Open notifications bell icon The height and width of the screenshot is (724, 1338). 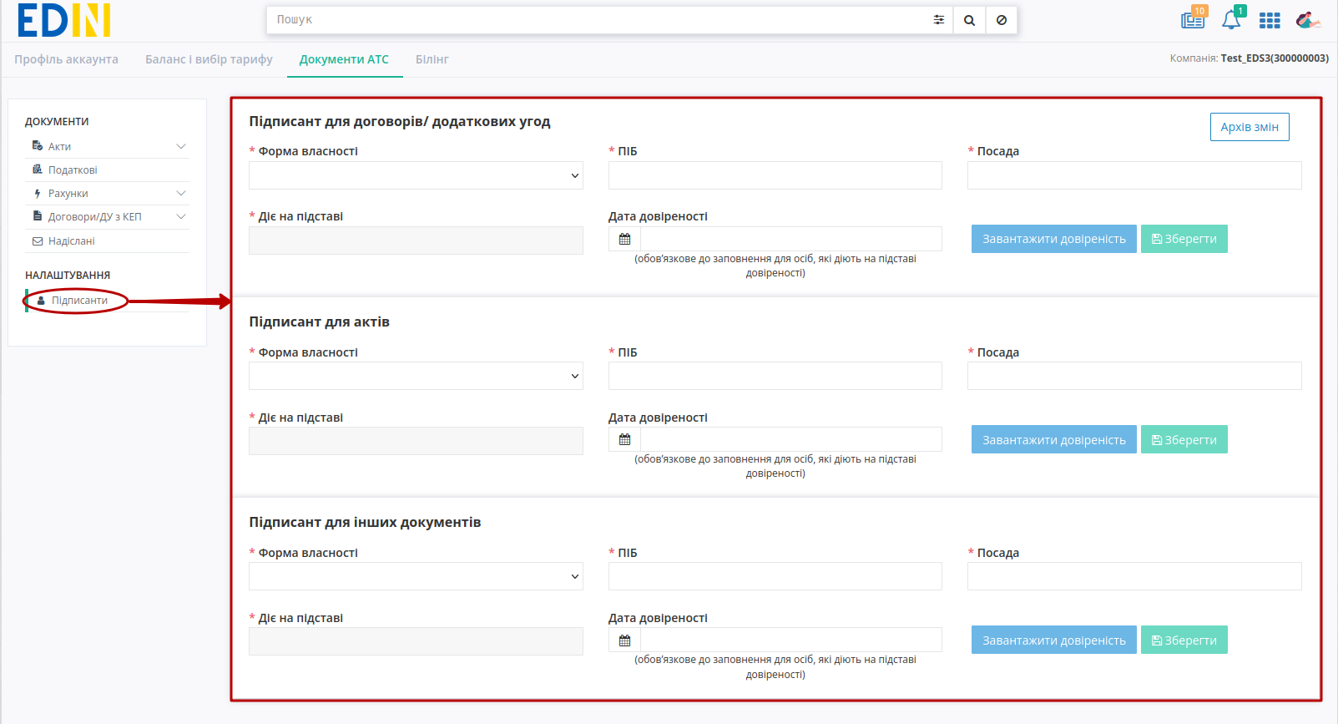[x=1232, y=19]
